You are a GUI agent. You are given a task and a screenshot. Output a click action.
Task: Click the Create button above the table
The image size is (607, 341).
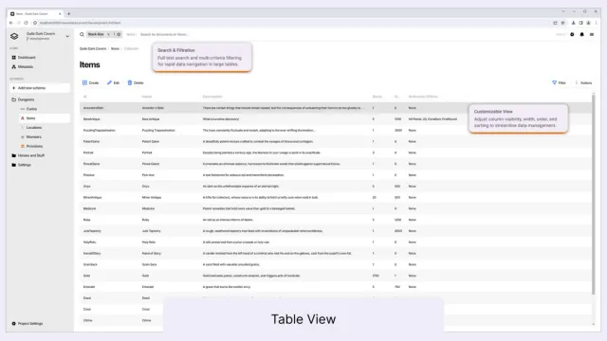tap(91, 82)
